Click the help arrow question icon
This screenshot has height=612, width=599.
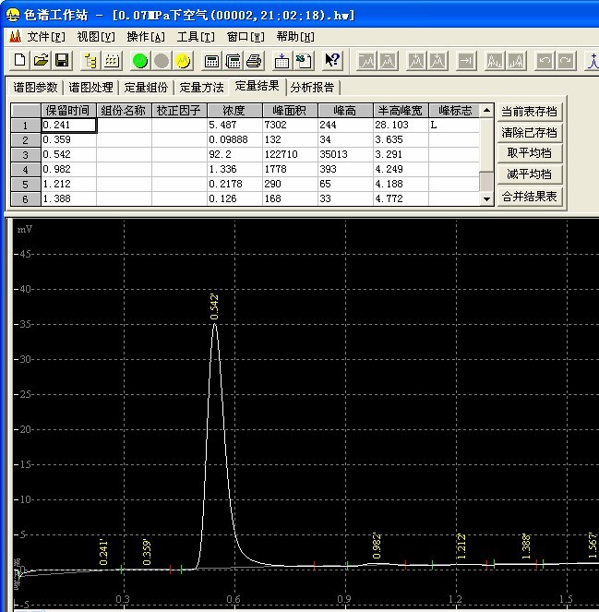[332, 61]
